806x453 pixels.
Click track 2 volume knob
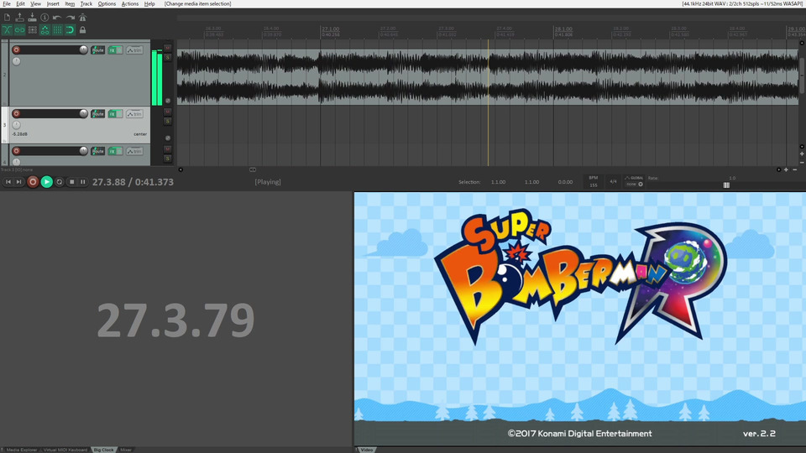[83, 49]
